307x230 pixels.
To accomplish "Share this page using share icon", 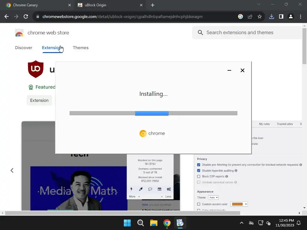I will coord(250,17).
